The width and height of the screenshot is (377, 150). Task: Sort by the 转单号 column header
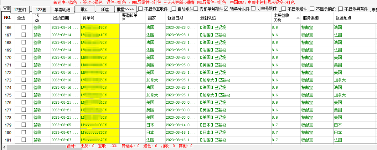pyautogui.click(x=100, y=18)
